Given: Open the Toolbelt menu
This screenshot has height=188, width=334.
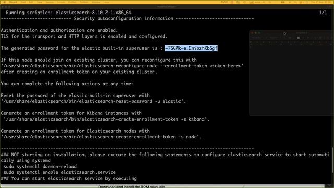Looking at the screenshot, I should (84, 2).
